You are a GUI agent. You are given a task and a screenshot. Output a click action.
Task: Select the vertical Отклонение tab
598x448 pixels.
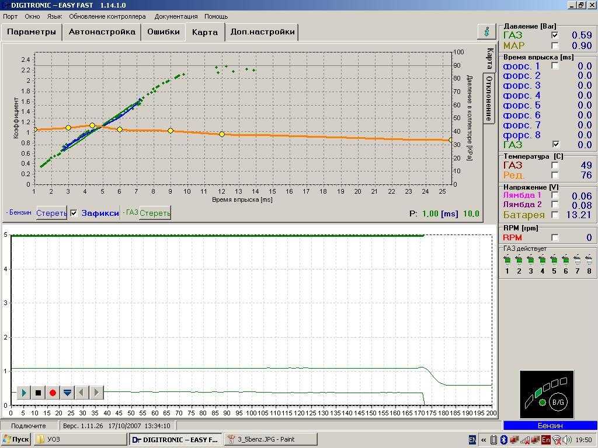point(489,98)
